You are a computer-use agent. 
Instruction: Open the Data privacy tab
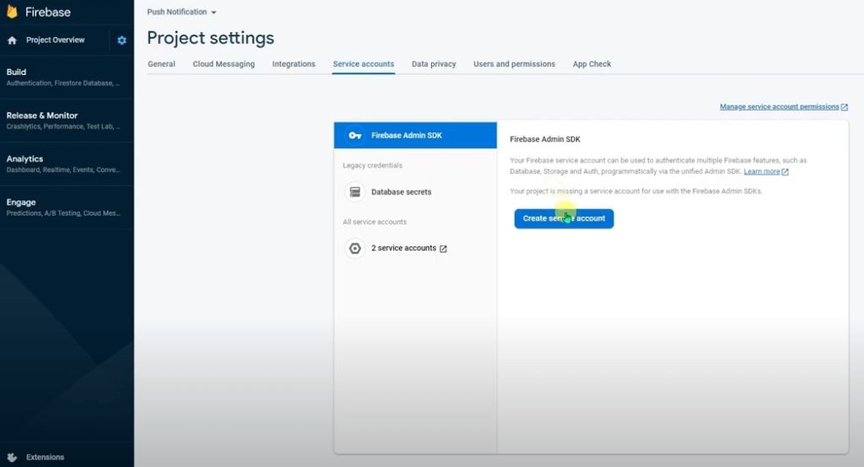coord(434,64)
